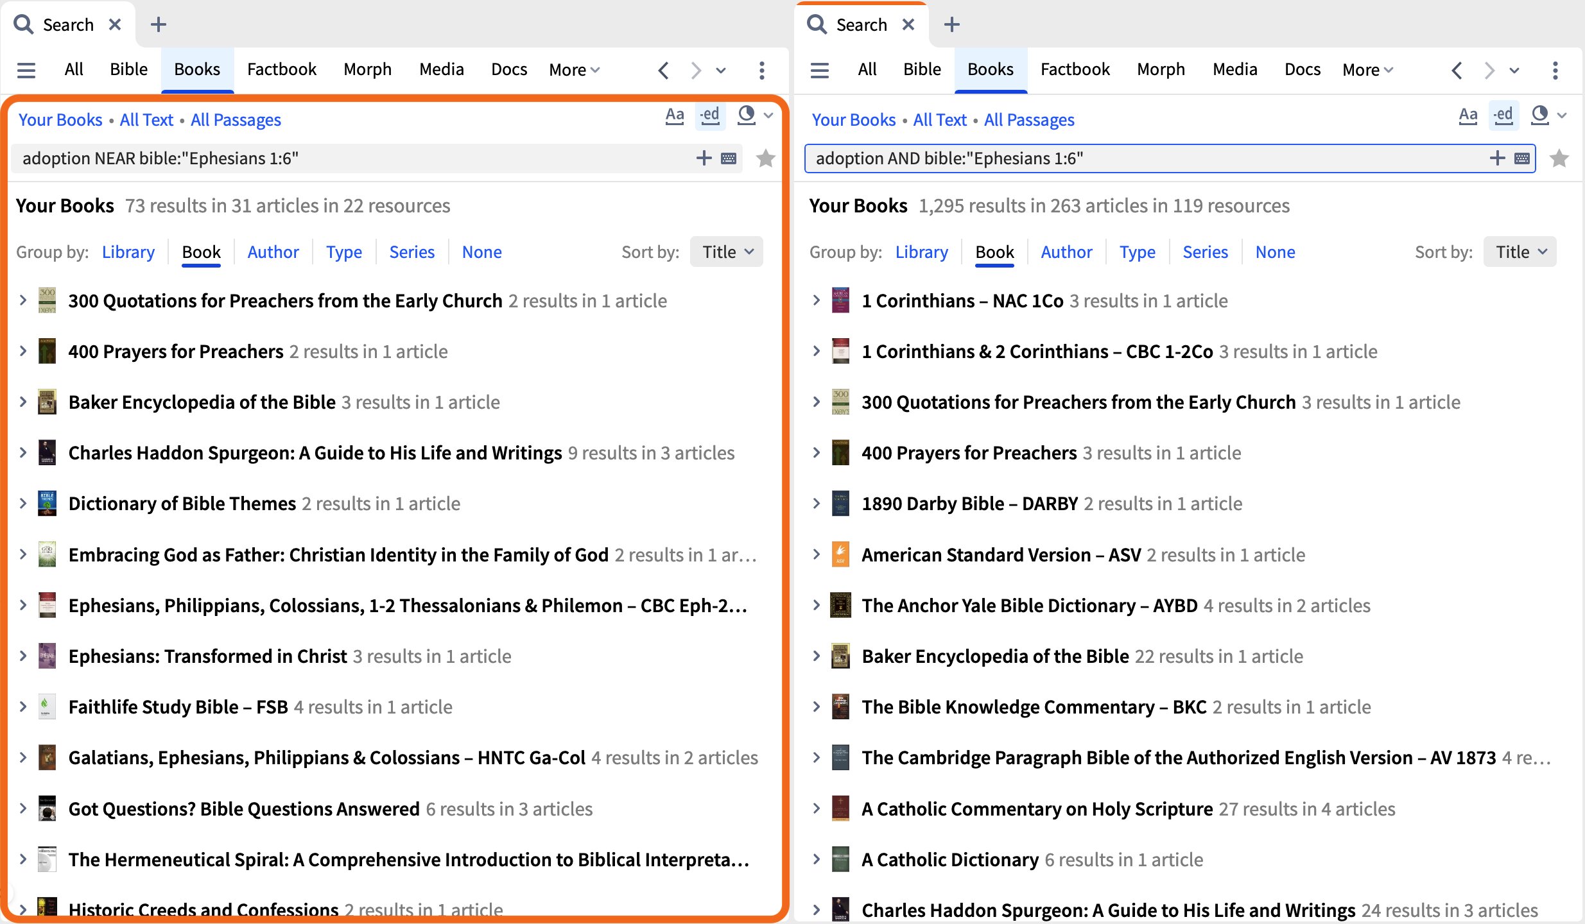Switch to Media tab in right panel

(x=1235, y=69)
